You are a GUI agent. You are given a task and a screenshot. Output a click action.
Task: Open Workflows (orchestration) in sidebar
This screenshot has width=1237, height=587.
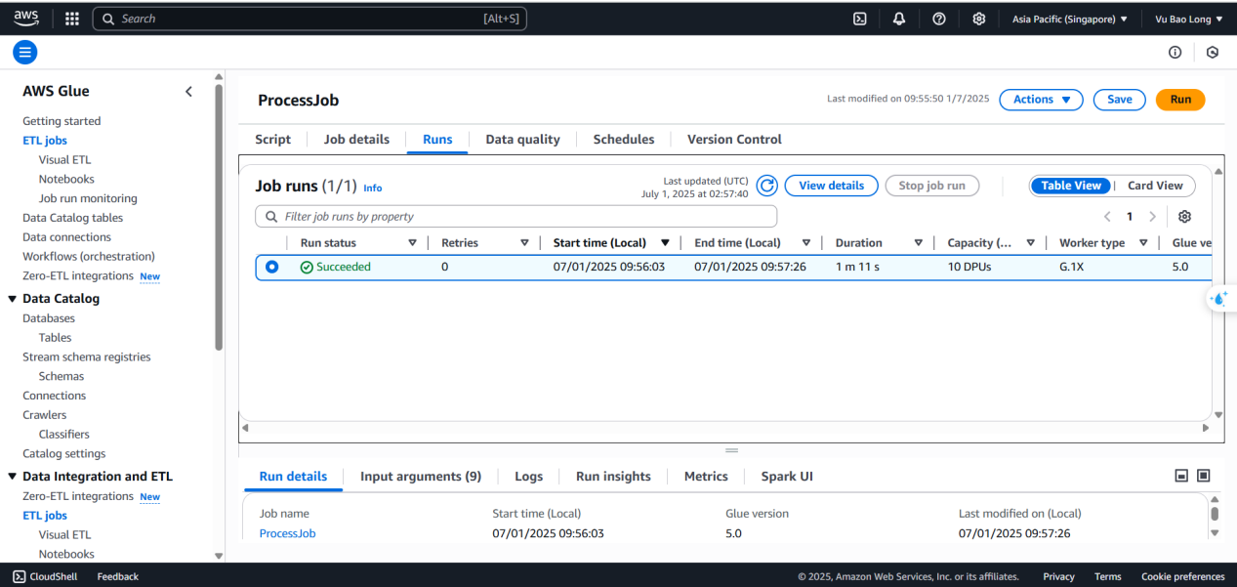[x=89, y=257]
